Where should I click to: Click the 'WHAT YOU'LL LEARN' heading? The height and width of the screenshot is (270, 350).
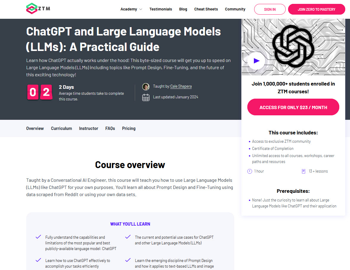(130, 224)
